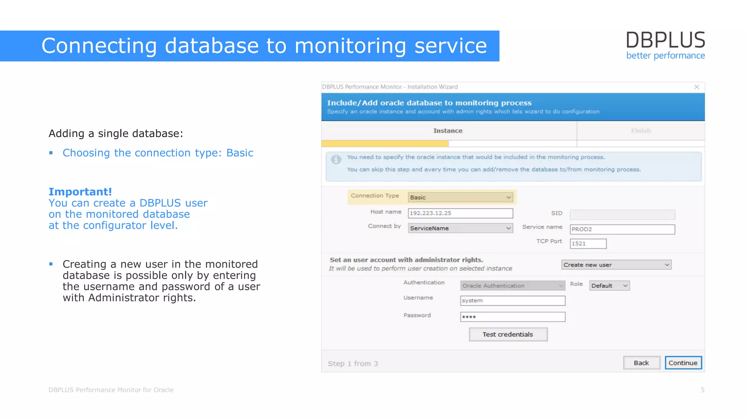The image size is (746, 419).
Task: Click the Continue button
Action: coord(683,363)
